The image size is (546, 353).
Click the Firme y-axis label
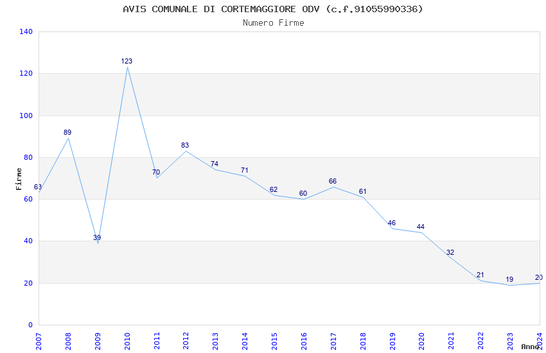[x=19, y=179]
